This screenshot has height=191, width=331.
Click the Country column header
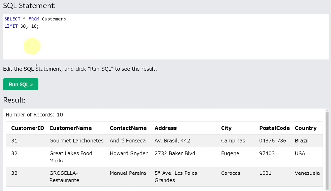tap(306, 128)
